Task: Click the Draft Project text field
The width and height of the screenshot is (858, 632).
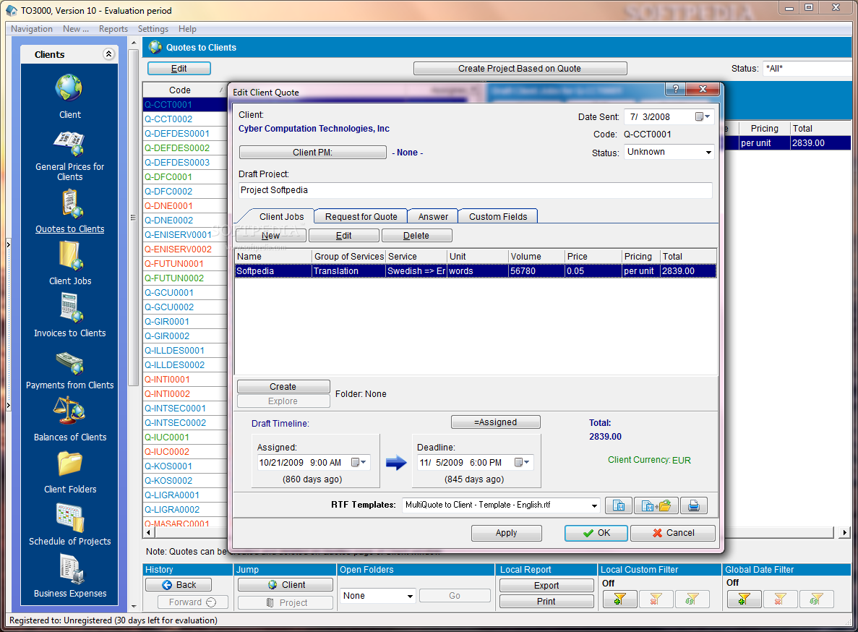Action: (475, 190)
